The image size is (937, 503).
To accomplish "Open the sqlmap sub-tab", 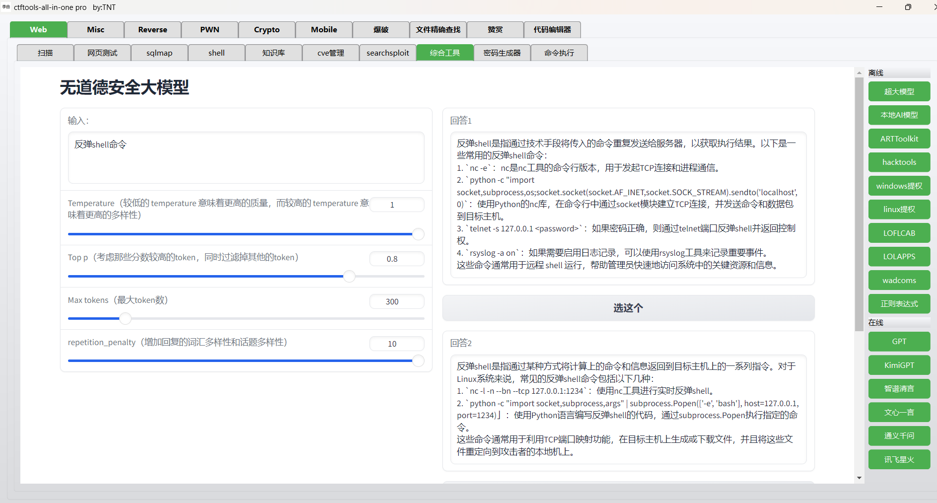I will click(159, 53).
